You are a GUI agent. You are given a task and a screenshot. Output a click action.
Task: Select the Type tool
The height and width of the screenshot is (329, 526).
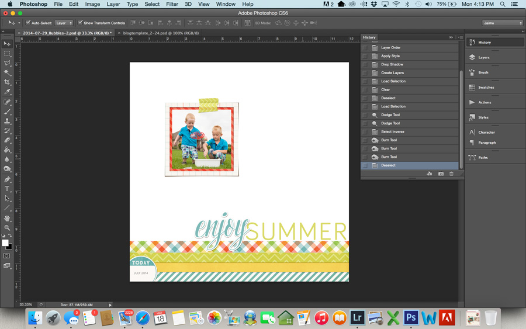(7, 189)
